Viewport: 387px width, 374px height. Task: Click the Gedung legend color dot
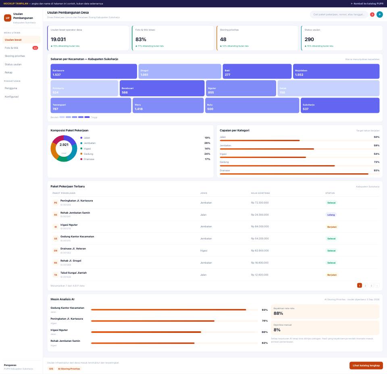(81, 154)
